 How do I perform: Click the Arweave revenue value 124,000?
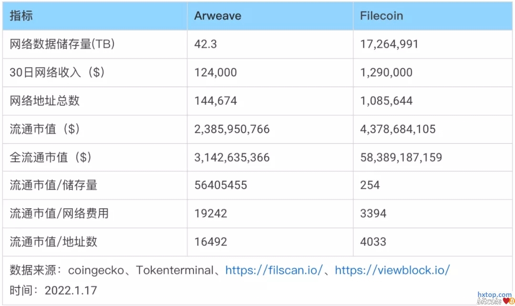coord(216,72)
